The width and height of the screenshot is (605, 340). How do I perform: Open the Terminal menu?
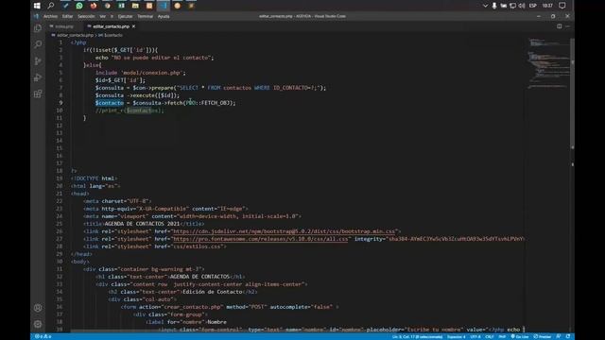[145, 16]
